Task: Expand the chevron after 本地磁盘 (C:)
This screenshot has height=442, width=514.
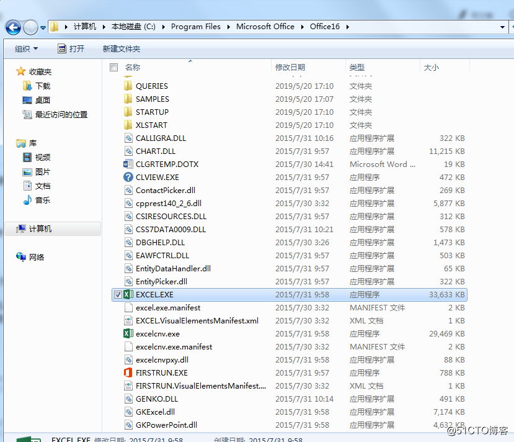Action: tap(163, 27)
